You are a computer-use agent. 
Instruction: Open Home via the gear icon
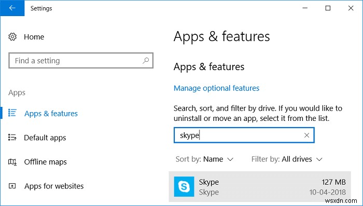pyautogui.click(x=12, y=37)
